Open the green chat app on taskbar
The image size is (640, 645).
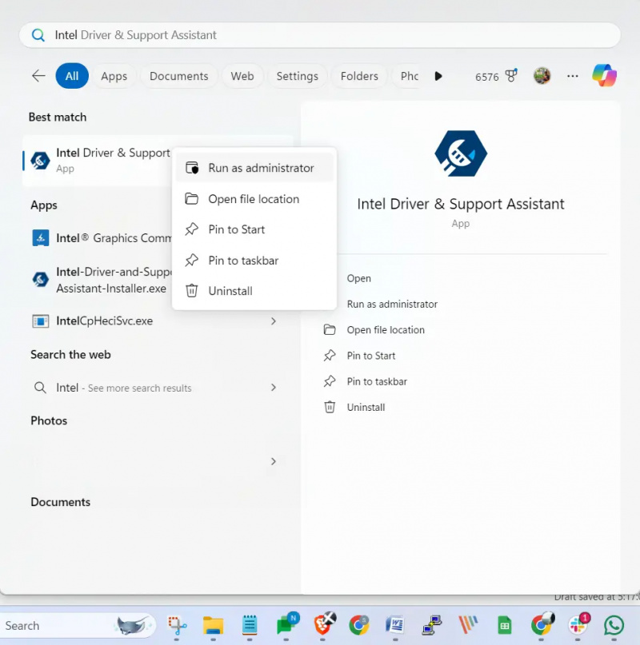(x=286, y=624)
